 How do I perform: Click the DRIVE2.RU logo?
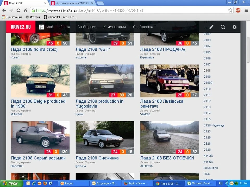21,27
